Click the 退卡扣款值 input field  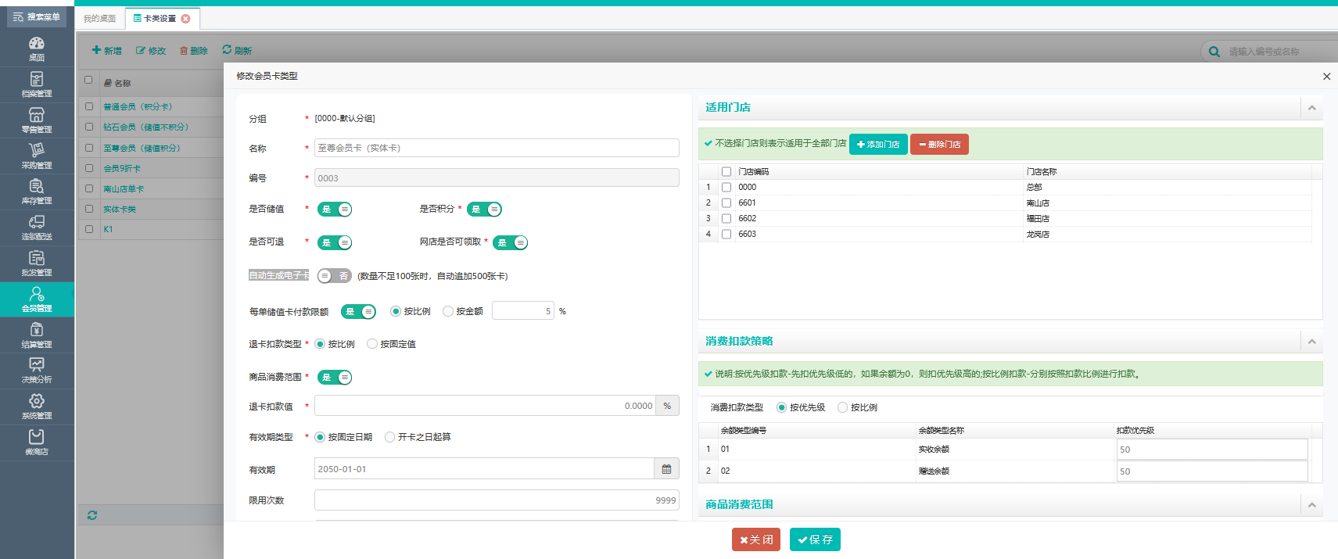coord(485,406)
